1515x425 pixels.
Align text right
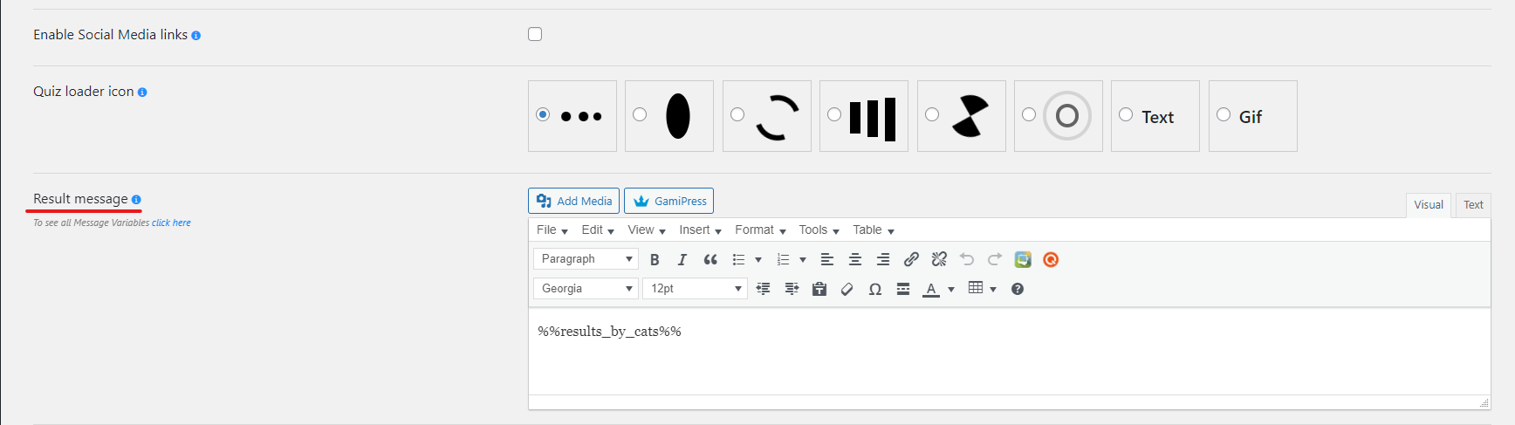tap(883, 259)
